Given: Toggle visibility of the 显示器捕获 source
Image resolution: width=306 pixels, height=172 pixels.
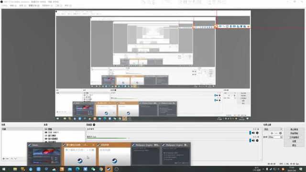Looking at the screenshot, I should point(46,139).
